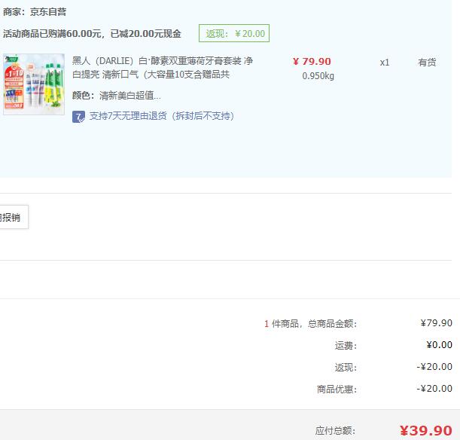Select the ¥0.00 shipping fee value
460x440 pixels.
tap(439, 344)
